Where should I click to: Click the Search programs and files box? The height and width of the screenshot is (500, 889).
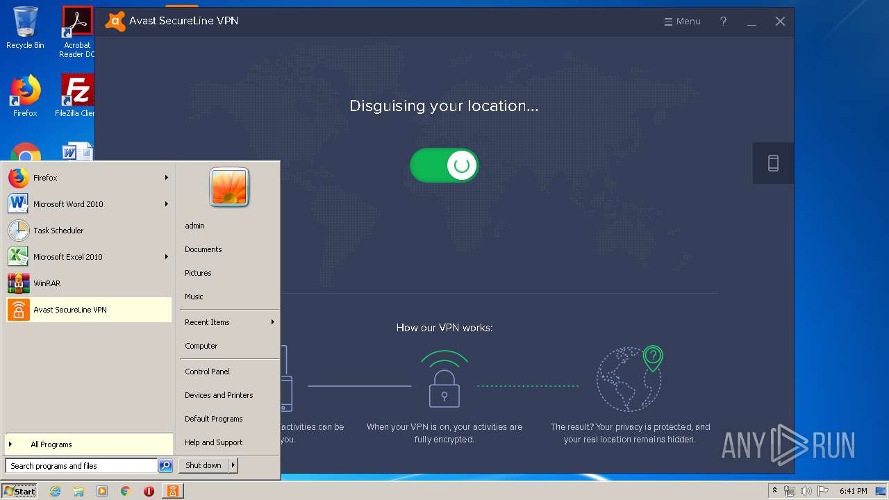click(x=81, y=466)
